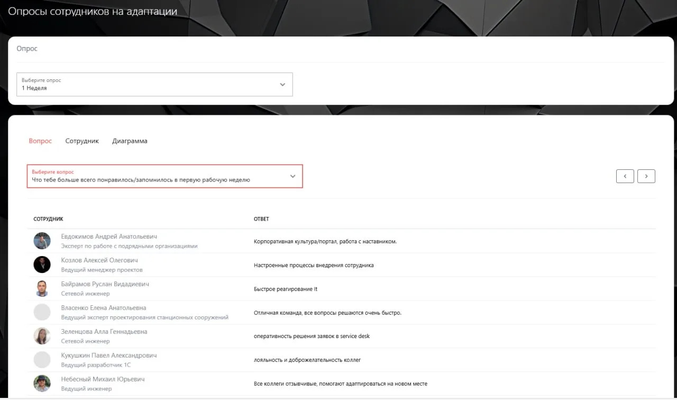Click the blank avatar of Кукушкин Павел Александрович
The height and width of the screenshot is (400, 677).
(42, 360)
